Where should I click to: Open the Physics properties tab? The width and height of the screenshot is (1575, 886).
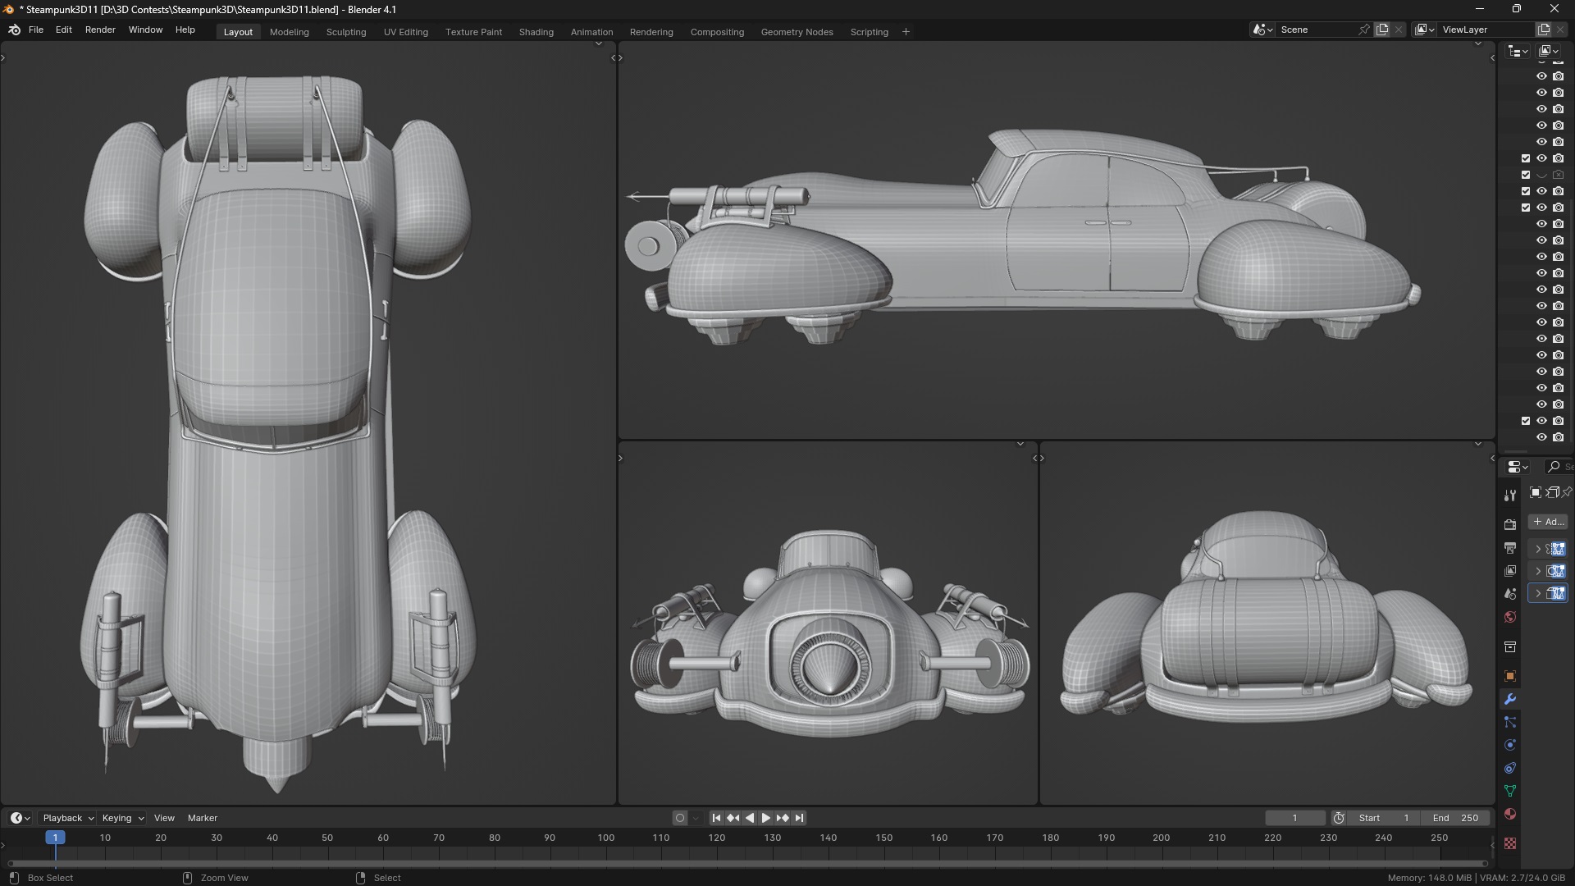1509,745
